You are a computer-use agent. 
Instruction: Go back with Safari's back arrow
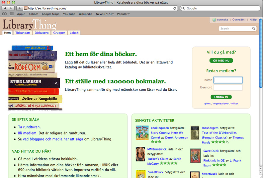[5, 8]
